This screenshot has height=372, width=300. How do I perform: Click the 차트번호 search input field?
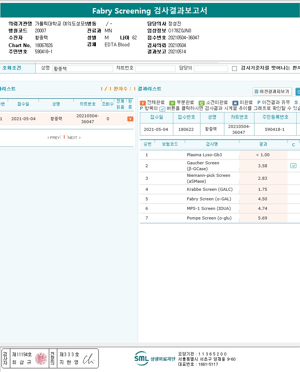[x=155, y=69]
